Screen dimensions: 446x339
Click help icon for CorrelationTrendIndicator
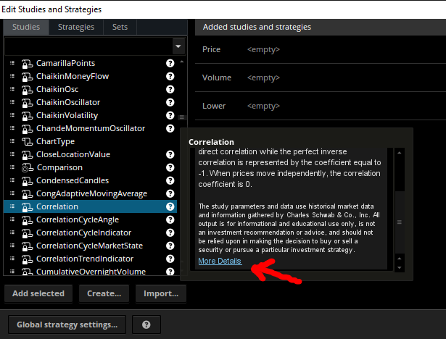pyautogui.click(x=170, y=259)
